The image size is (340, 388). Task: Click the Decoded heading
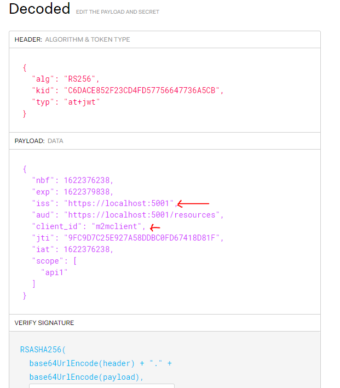39,9
